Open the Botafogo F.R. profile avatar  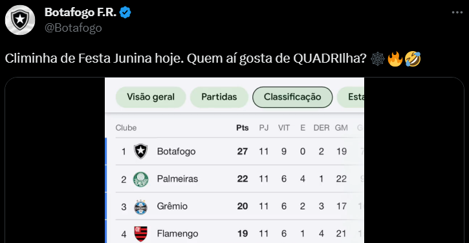tap(20, 20)
